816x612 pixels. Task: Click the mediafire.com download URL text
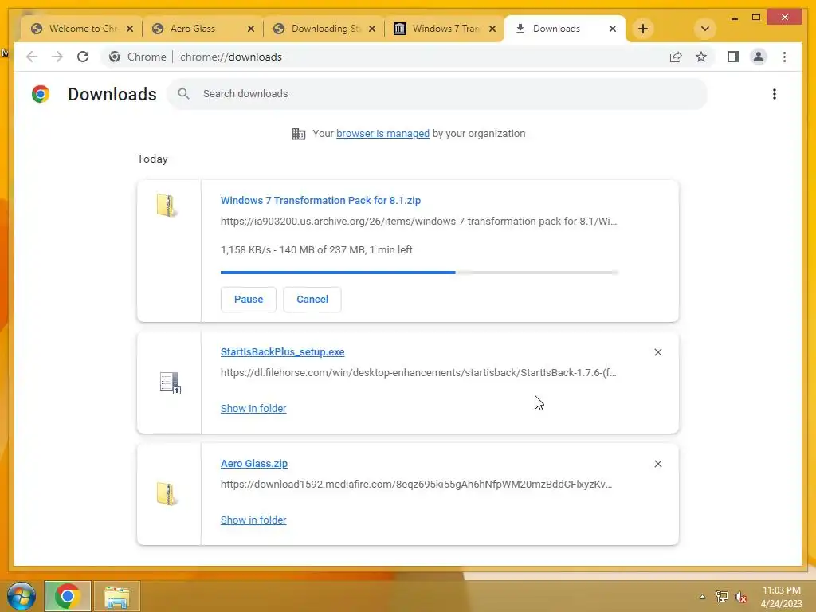click(416, 484)
